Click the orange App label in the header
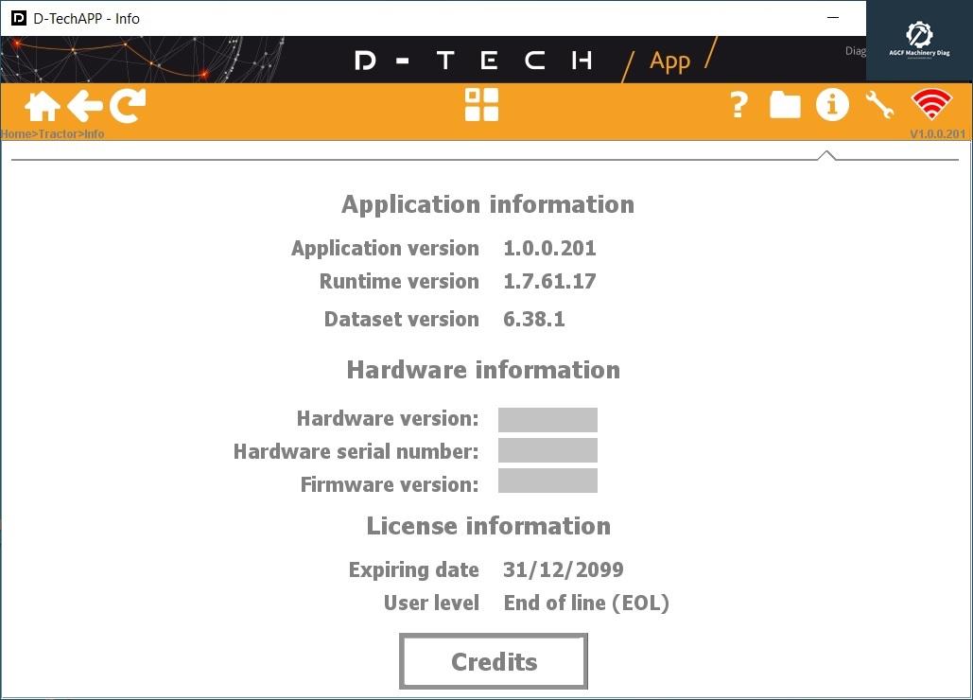 coord(669,60)
